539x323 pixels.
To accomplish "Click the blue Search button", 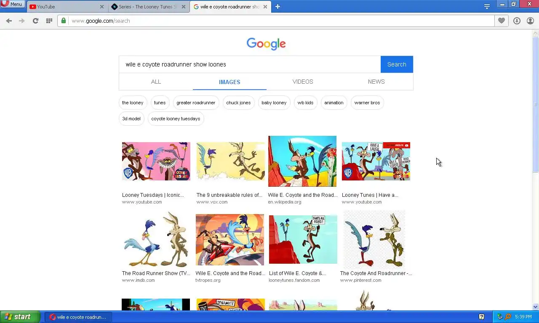I will (x=397, y=64).
